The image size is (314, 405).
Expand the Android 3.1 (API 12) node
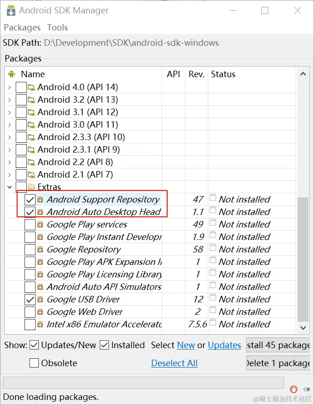(10, 112)
